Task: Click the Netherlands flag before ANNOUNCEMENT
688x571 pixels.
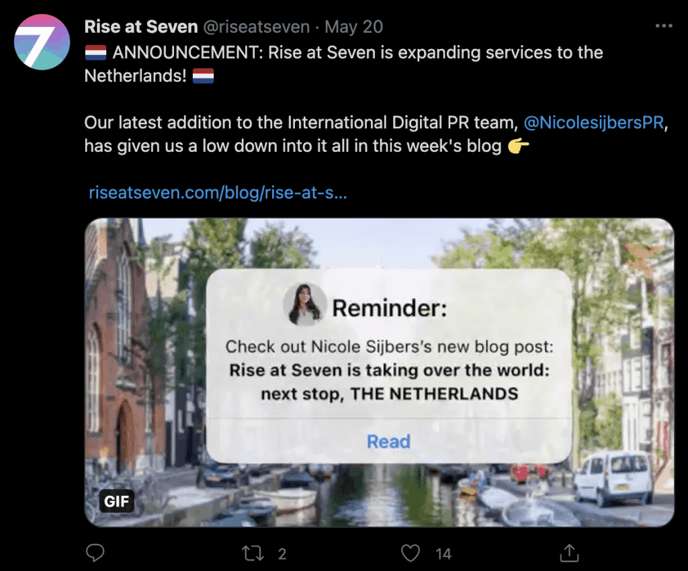Action: (95, 52)
